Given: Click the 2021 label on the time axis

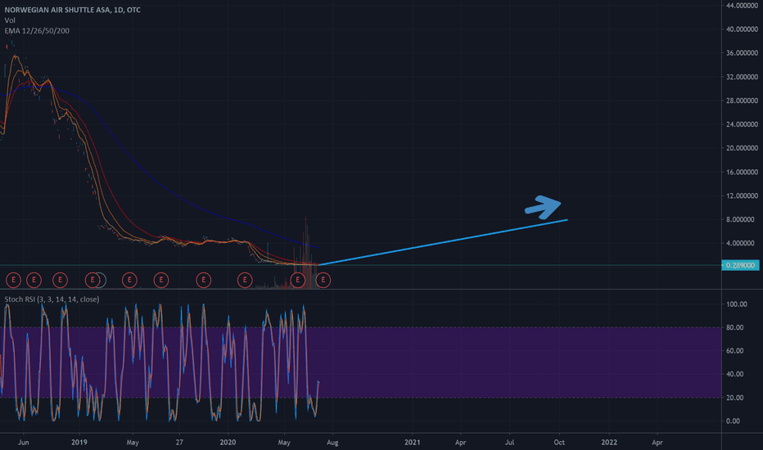Looking at the screenshot, I should pyautogui.click(x=412, y=442).
